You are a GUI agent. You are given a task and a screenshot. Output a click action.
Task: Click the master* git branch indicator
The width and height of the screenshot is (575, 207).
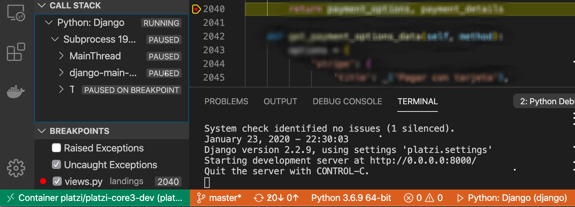(219, 198)
